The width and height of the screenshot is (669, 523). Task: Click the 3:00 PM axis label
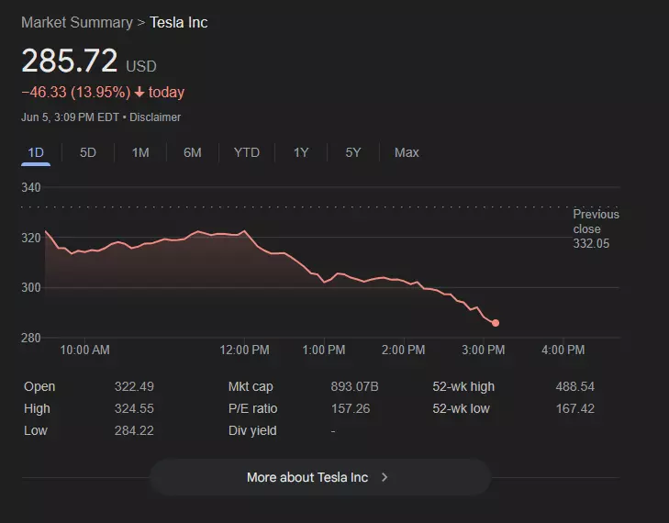pyautogui.click(x=484, y=351)
